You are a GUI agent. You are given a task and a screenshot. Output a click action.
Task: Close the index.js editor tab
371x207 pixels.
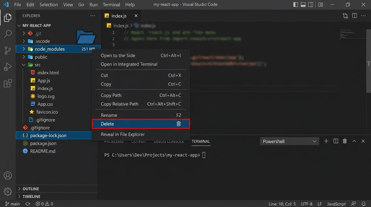136,16
